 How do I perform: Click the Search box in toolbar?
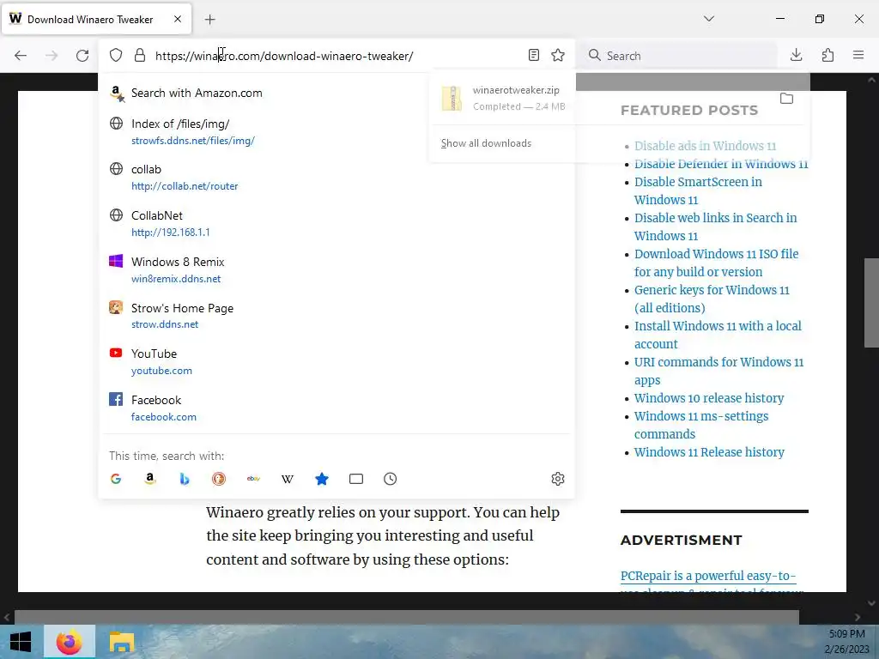(678, 56)
